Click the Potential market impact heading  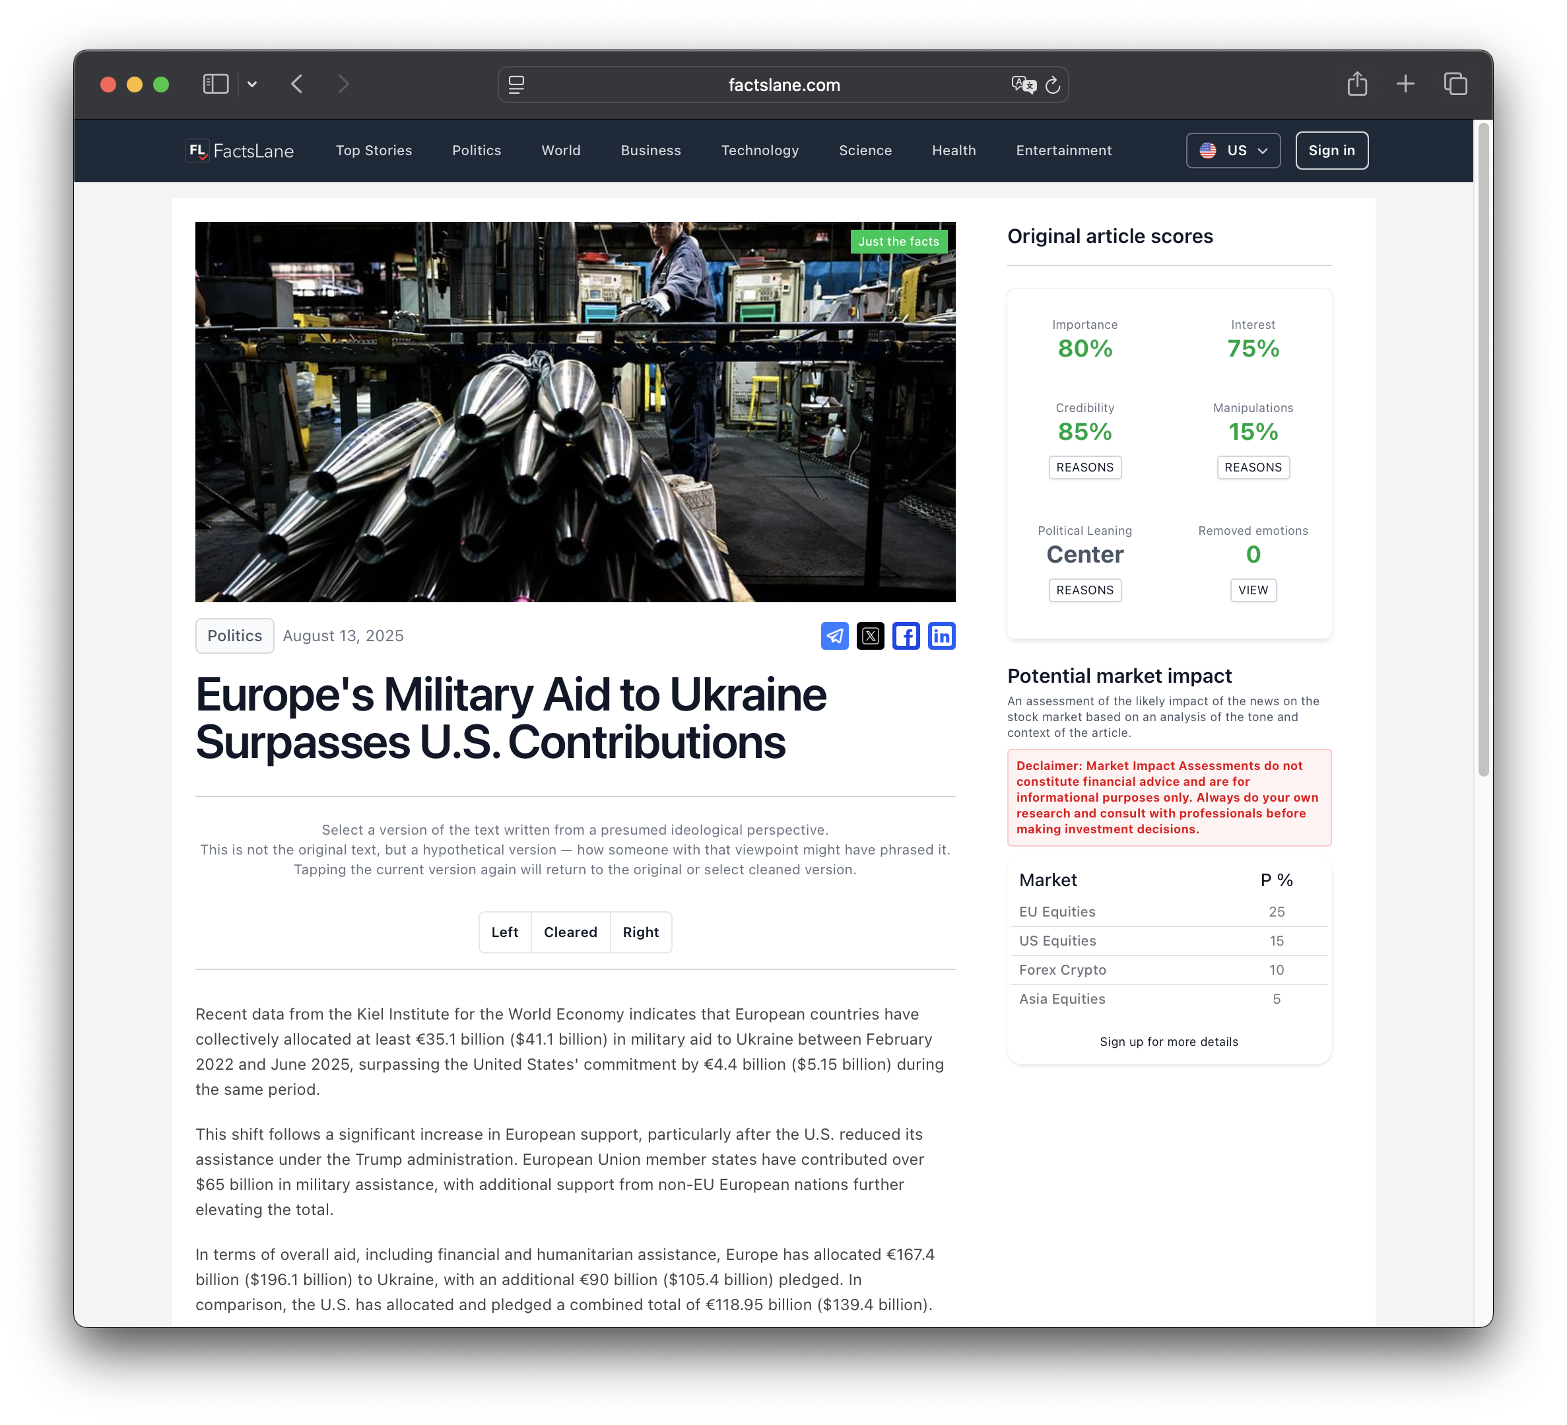point(1119,676)
